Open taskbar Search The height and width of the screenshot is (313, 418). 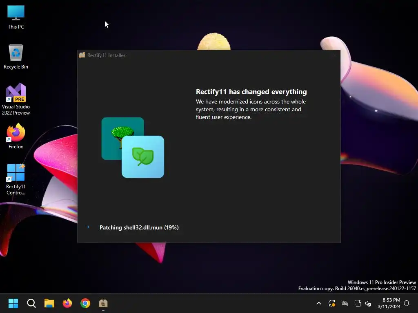(31, 303)
